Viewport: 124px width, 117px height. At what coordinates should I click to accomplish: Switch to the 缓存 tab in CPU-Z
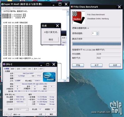pyautogui.click(x=13, y=69)
